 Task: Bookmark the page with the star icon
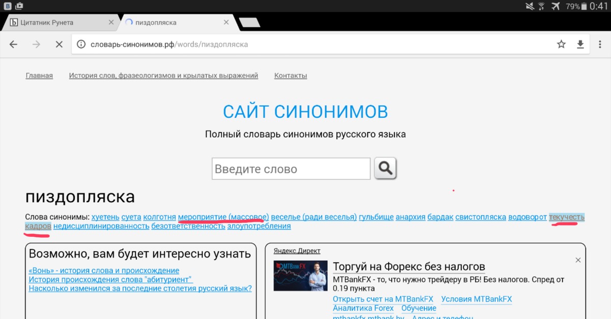point(561,44)
